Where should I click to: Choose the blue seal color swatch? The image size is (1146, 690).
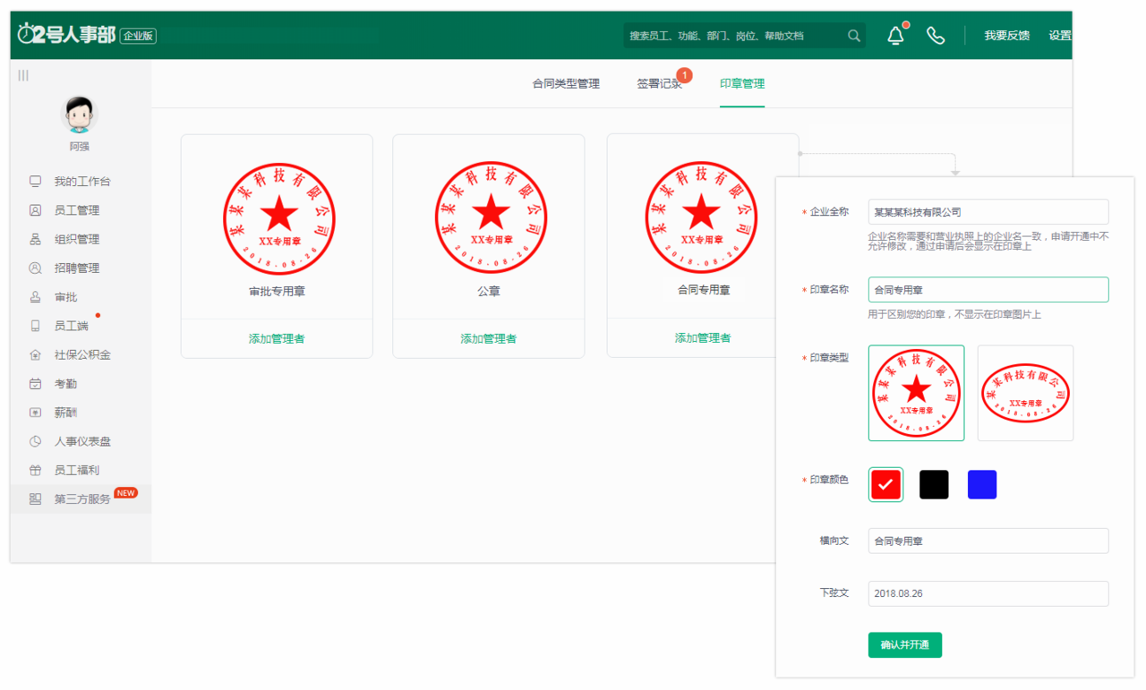point(982,484)
